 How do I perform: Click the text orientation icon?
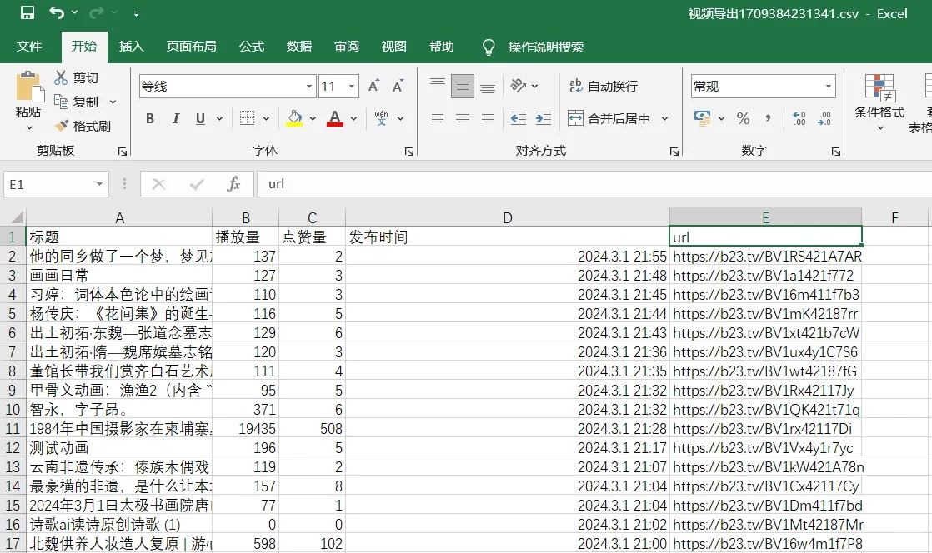[x=519, y=86]
